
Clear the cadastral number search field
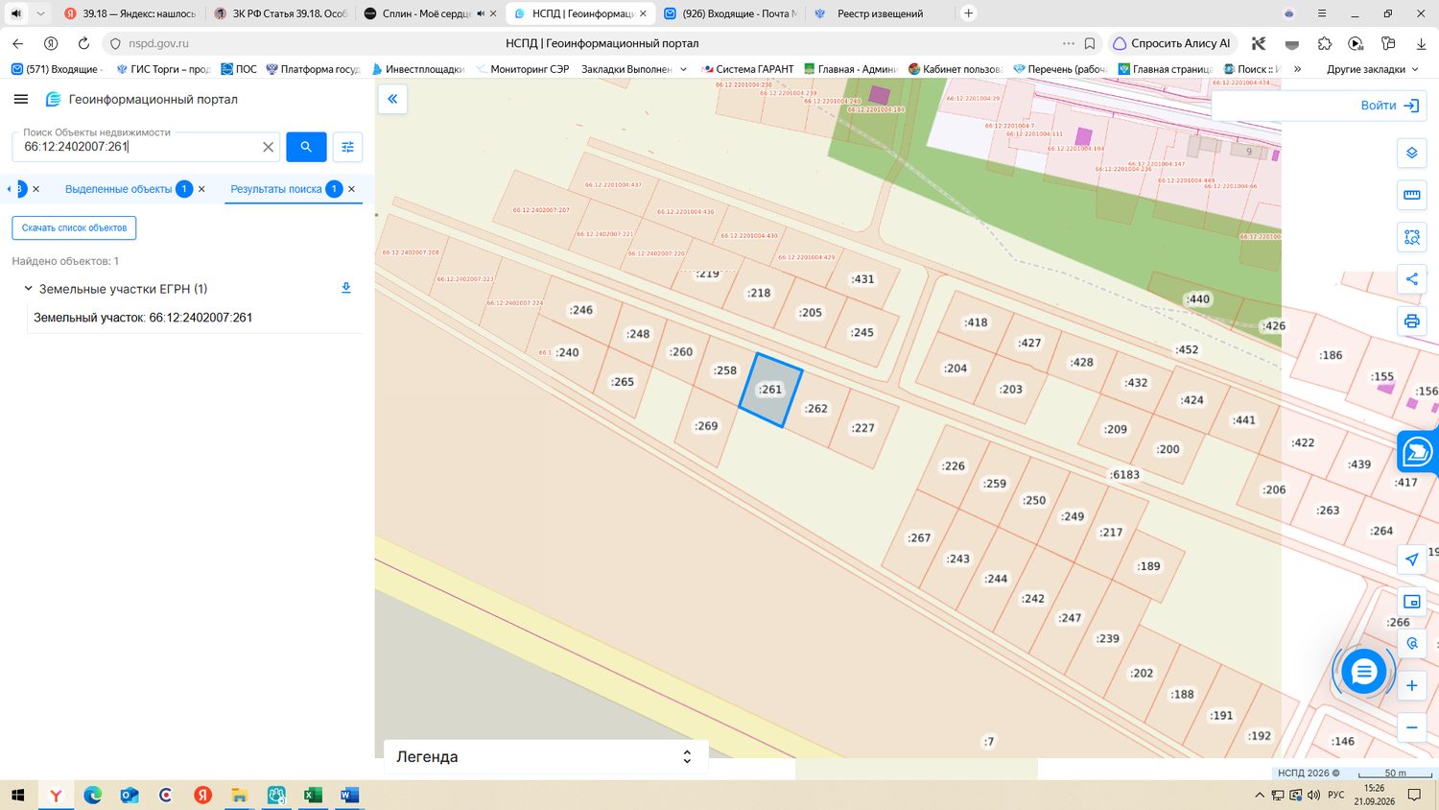pos(269,147)
